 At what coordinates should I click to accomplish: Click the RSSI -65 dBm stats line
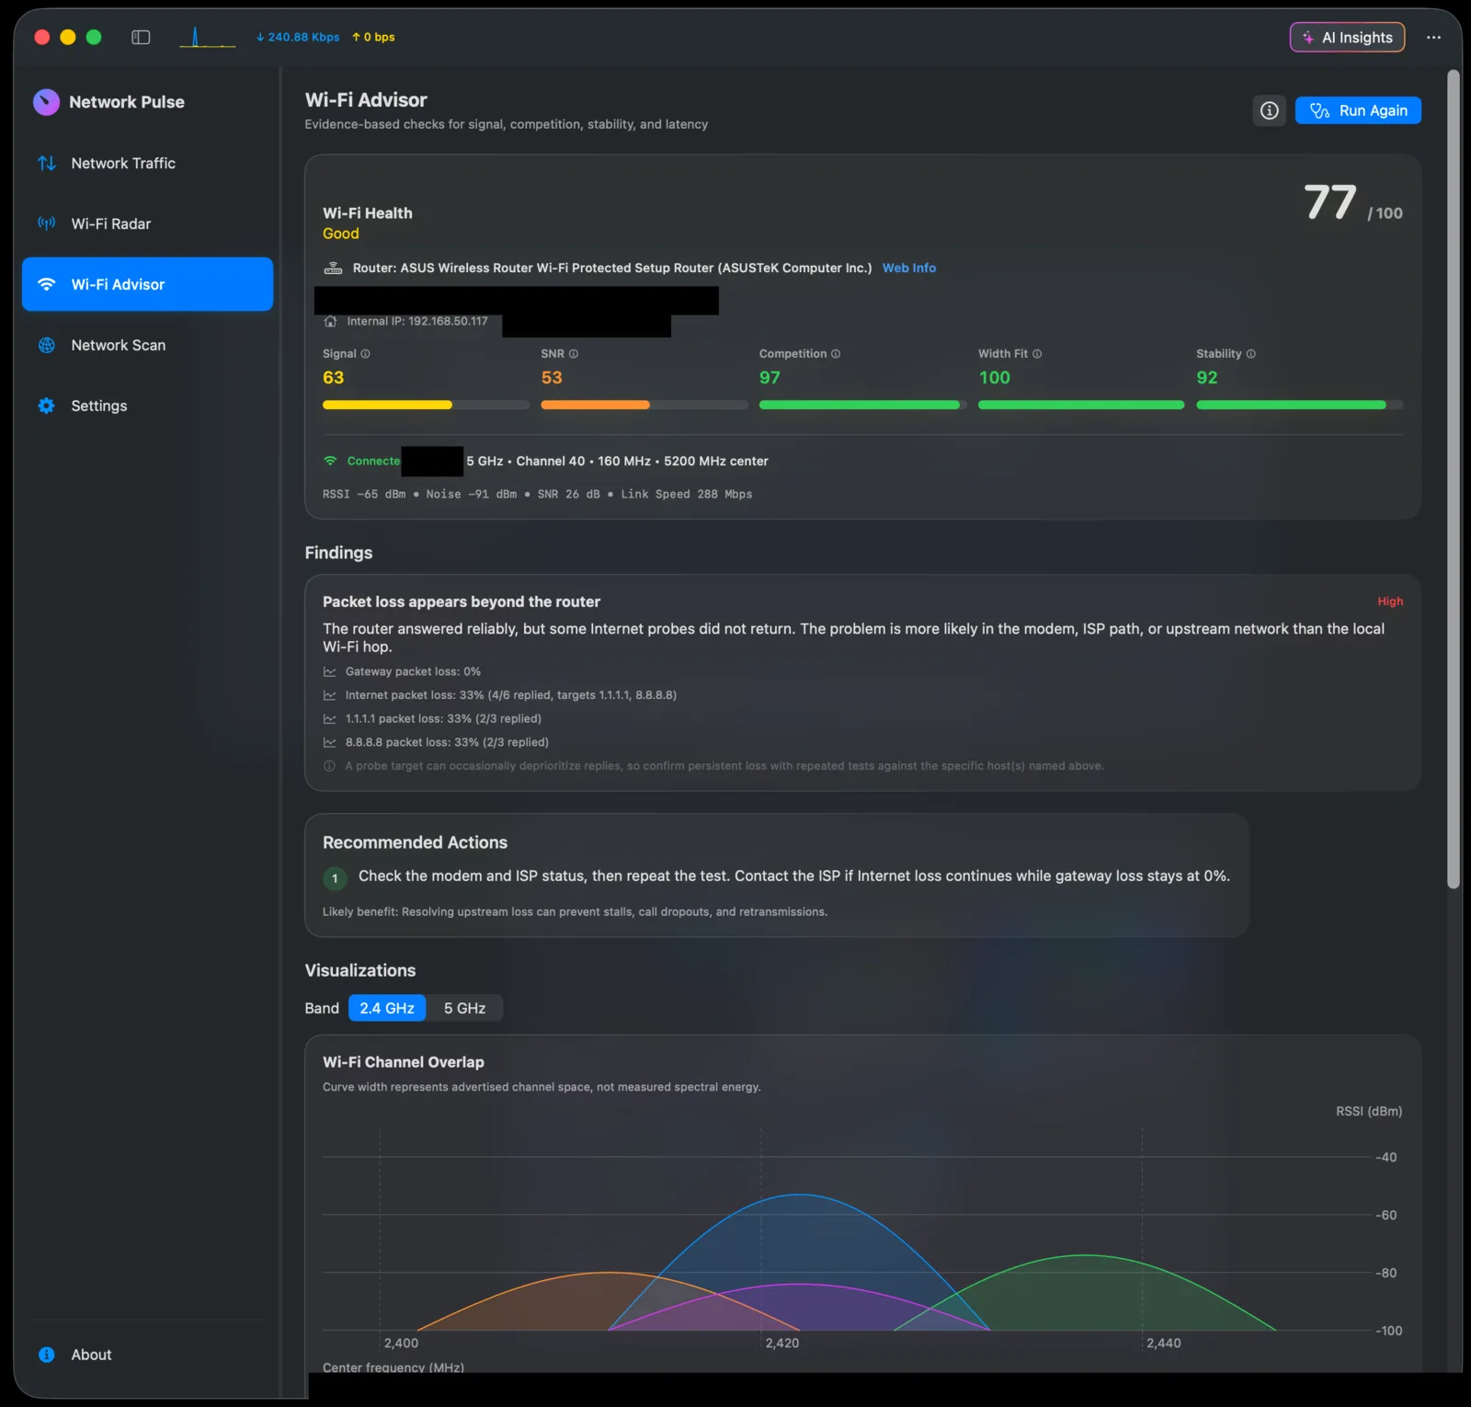click(537, 494)
